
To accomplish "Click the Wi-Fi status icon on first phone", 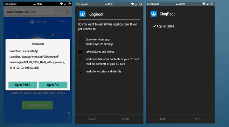I will click(x=61, y=4).
